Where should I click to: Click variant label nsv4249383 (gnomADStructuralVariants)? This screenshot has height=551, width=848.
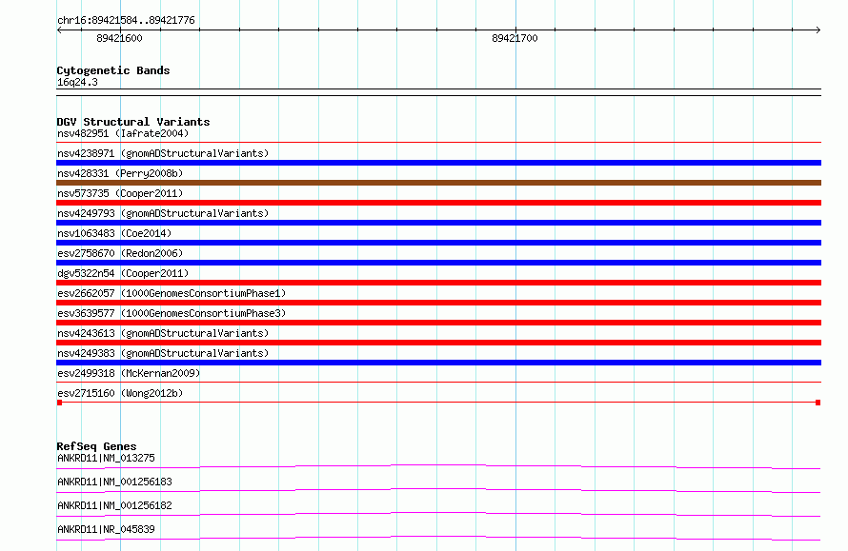[163, 353]
